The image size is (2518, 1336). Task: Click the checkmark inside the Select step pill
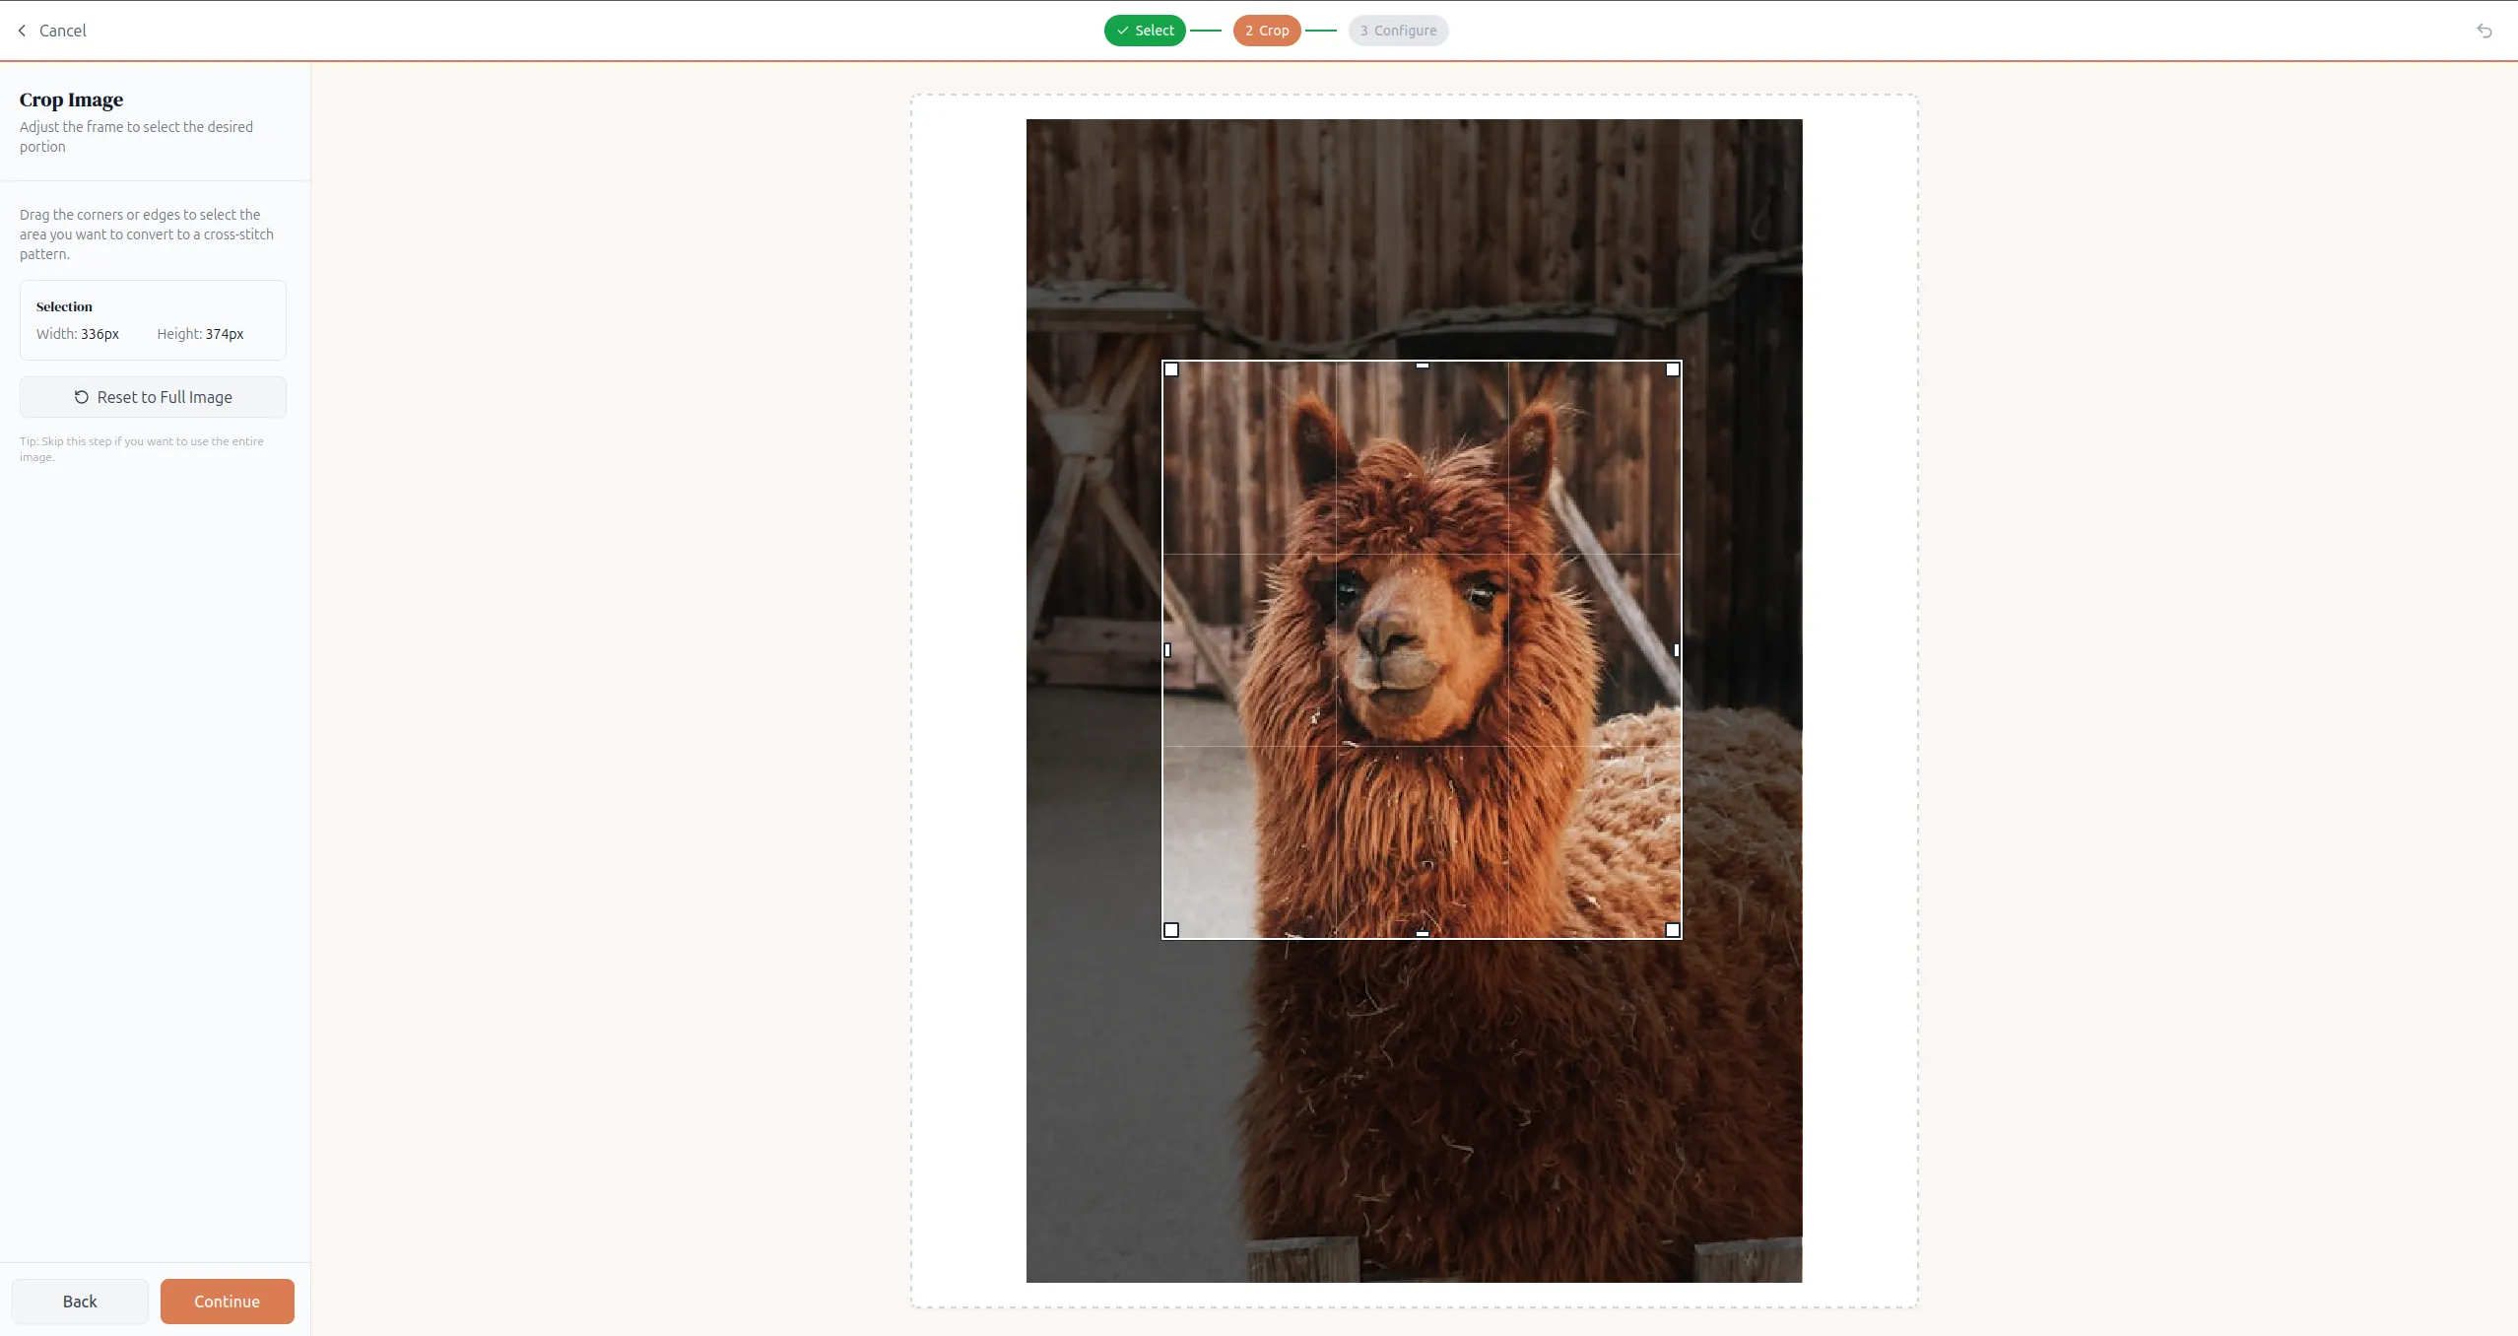tap(1122, 31)
